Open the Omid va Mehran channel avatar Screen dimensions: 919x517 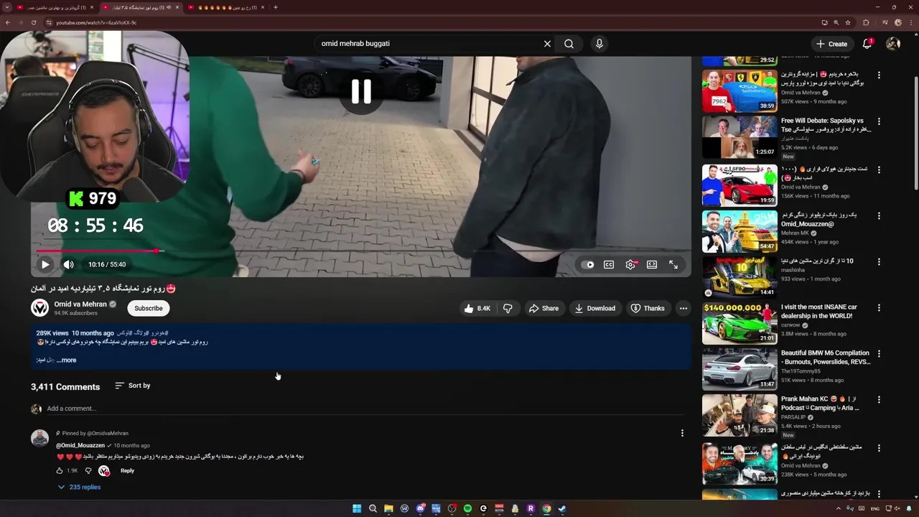pos(39,308)
